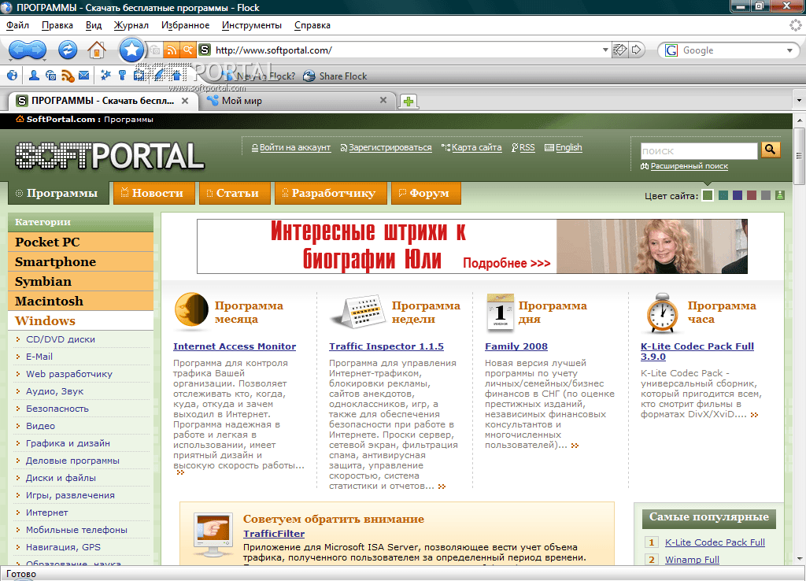Click the vertical scrollbar down arrow
The image size is (806, 581).
(x=800, y=558)
